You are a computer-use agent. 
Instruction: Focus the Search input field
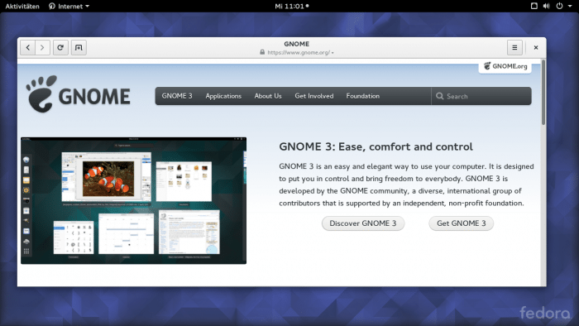point(481,96)
